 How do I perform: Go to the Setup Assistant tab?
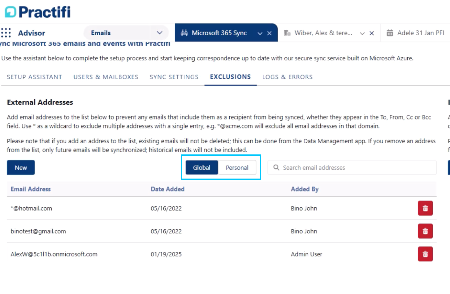[x=34, y=77]
